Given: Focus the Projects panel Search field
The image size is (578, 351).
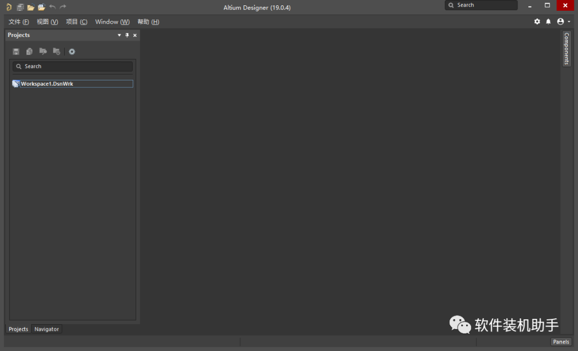Looking at the screenshot, I should coord(73,66).
